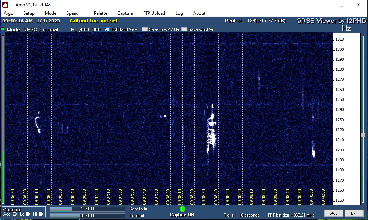Select the Agc visual gain radio button

(x=15, y=214)
